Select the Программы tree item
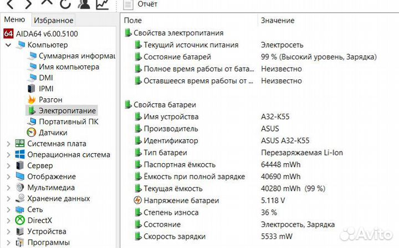Screen dimensions: 399x248 pos(48,242)
